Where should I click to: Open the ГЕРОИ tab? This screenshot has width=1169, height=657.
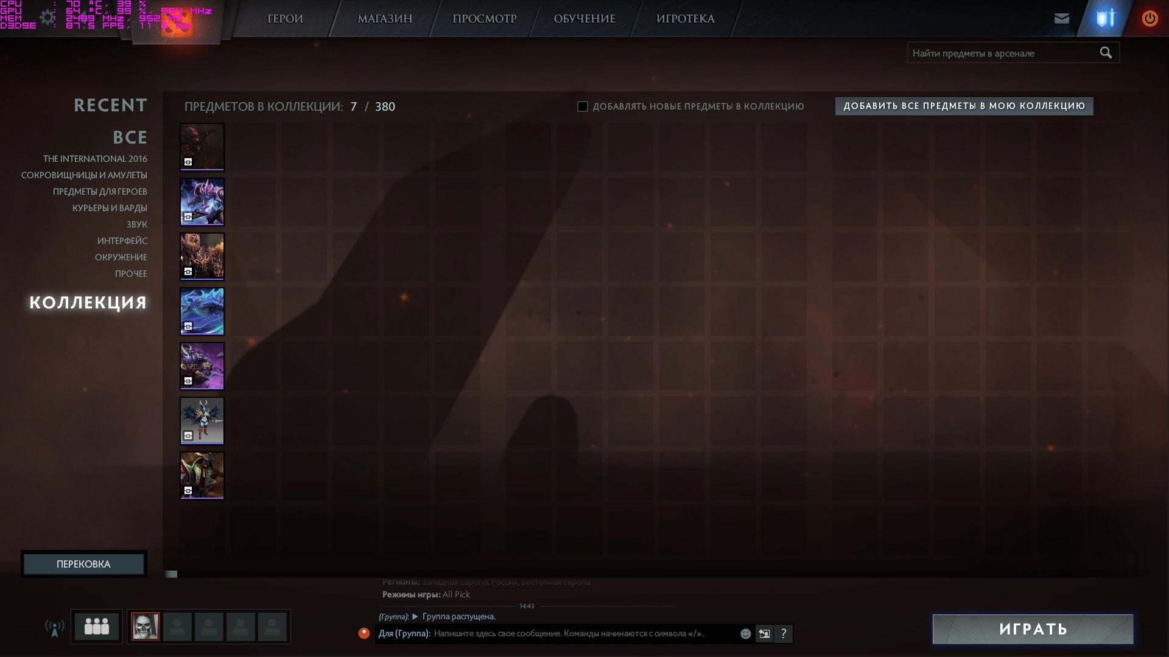click(285, 19)
